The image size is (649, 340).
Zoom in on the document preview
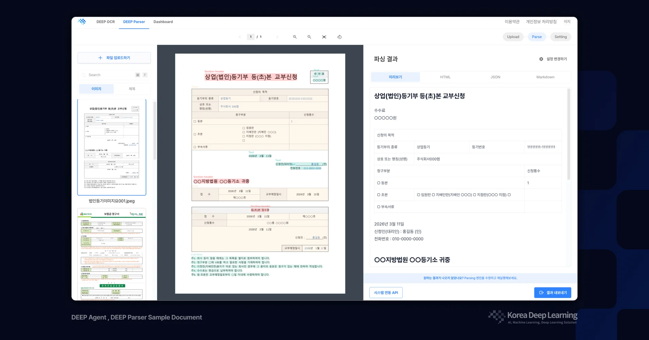[295, 37]
